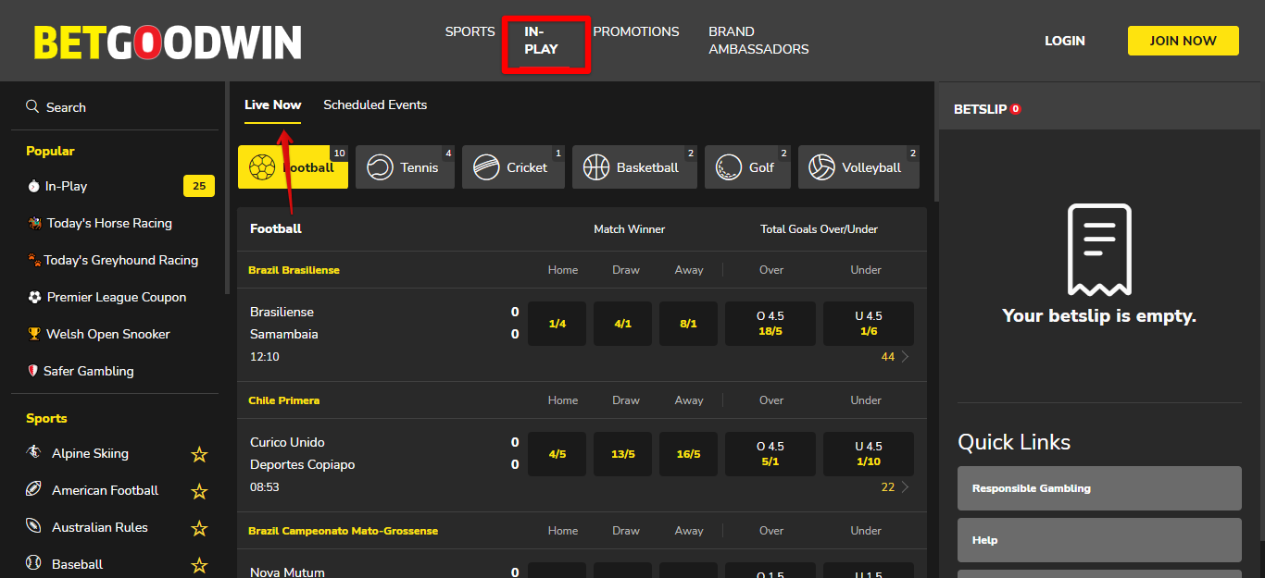Select Over 4.5 goals at 5/1
1265x578 pixels.
[x=770, y=454]
